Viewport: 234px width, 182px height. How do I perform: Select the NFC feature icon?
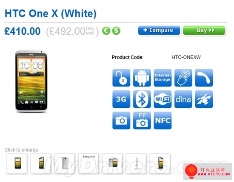(163, 120)
